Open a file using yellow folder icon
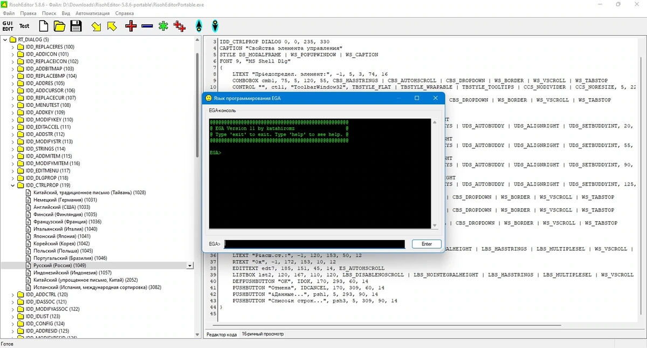Viewport: 647px width, 348px height. coord(59,26)
